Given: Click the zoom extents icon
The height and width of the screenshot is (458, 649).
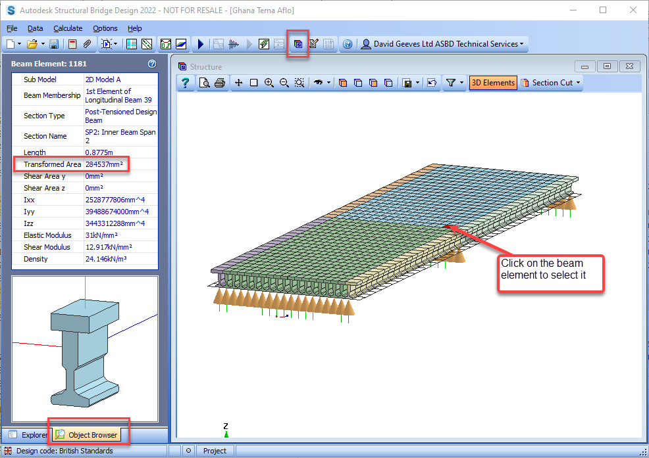Looking at the screenshot, I should (x=299, y=83).
